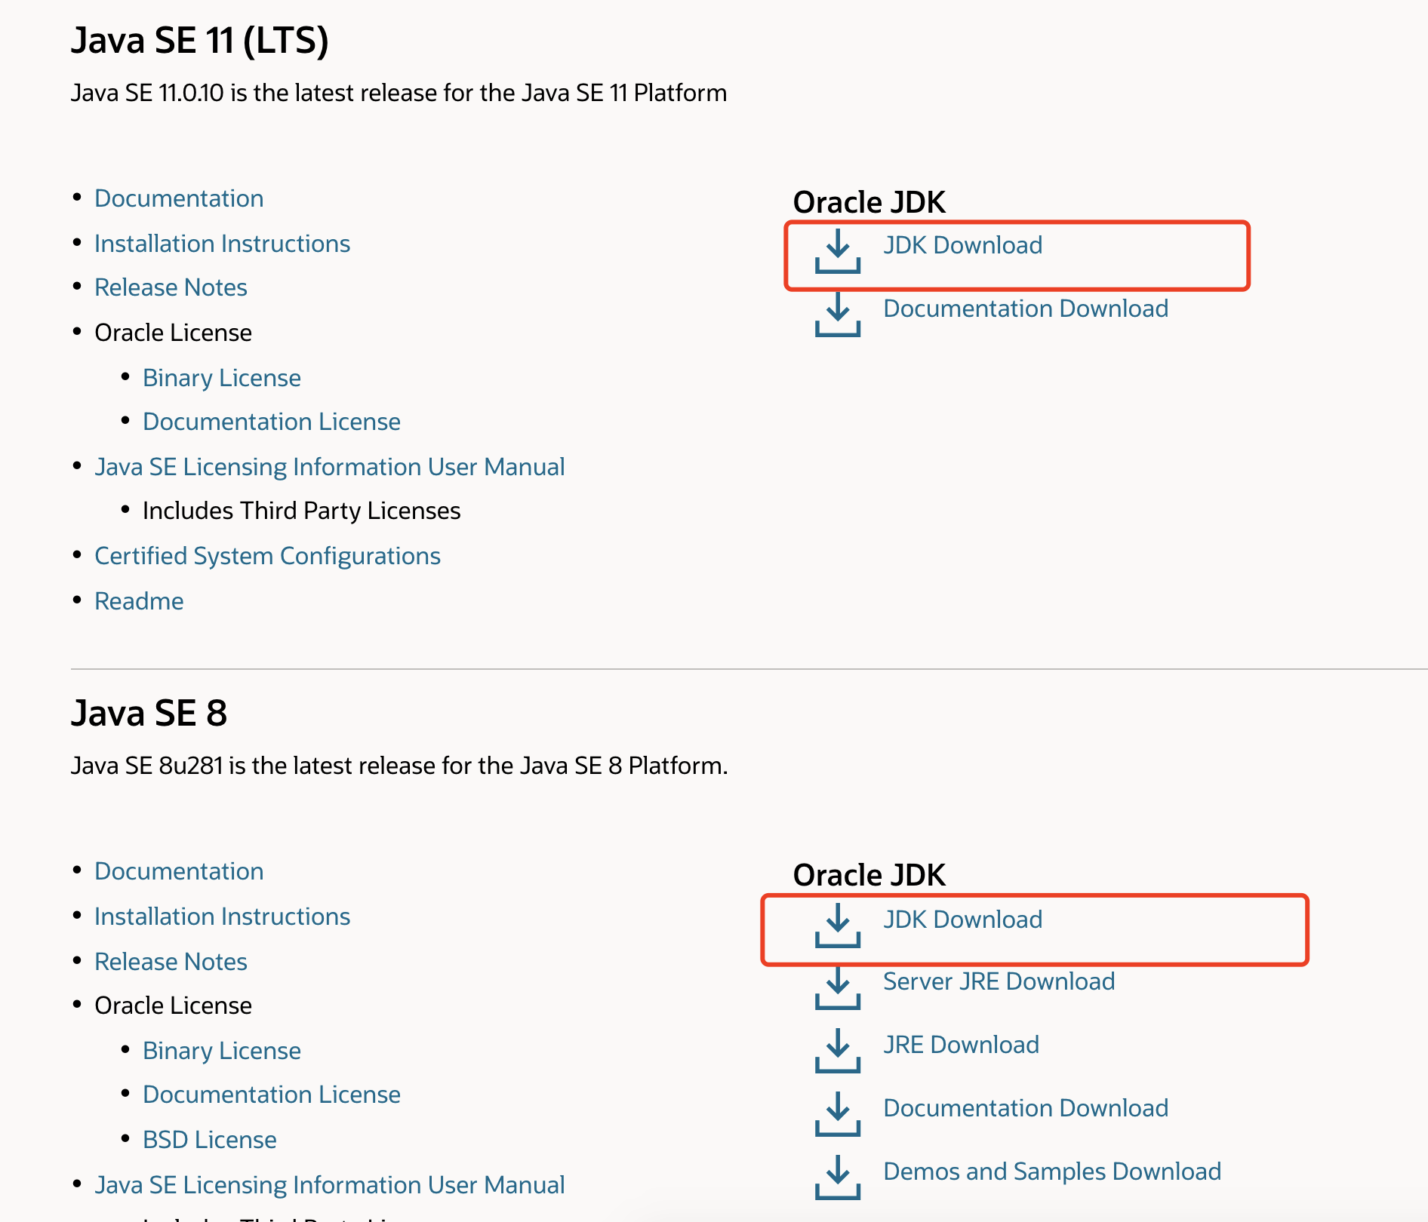Image resolution: width=1428 pixels, height=1222 pixels.
Task: Open Documentation Download link under Java SE 11
Action: coord(1026,309)
